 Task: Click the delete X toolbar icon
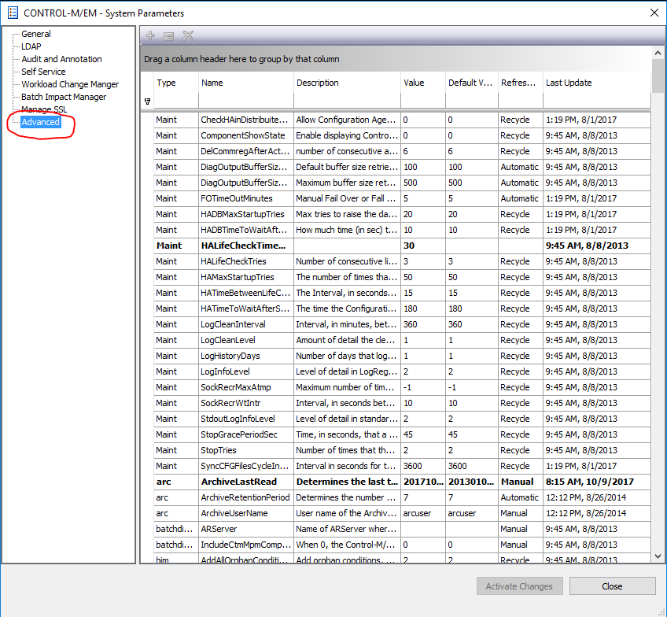pos(188,35)
